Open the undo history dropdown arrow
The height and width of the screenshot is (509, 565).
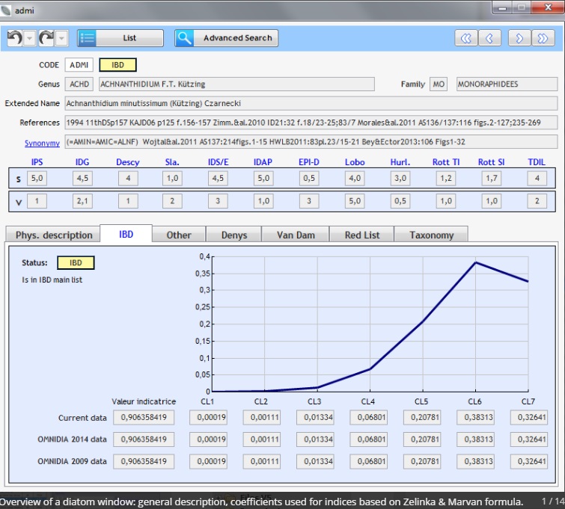(29, 38)
